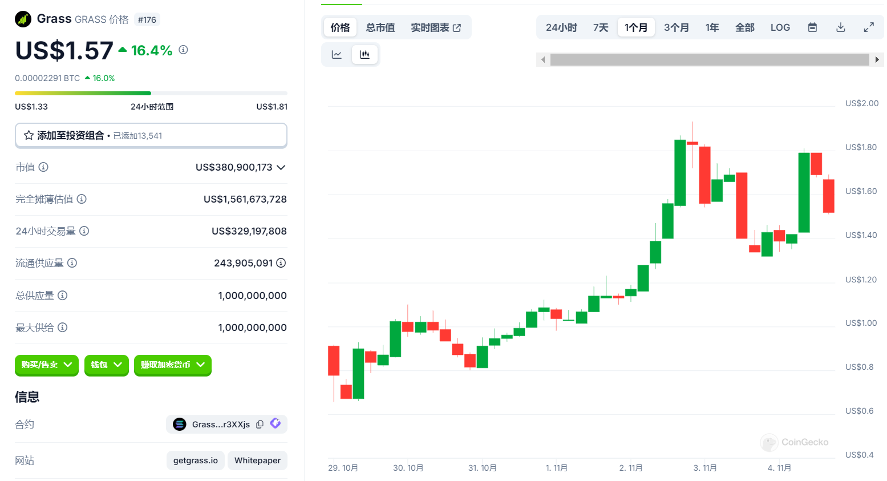Click the left arrow of chart scrollbar
Screen dimensions: 887x481
click(543, 59)
